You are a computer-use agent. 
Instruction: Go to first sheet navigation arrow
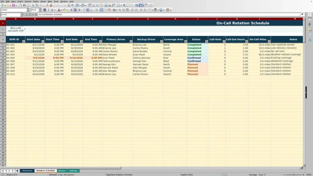tap(2, 171)
